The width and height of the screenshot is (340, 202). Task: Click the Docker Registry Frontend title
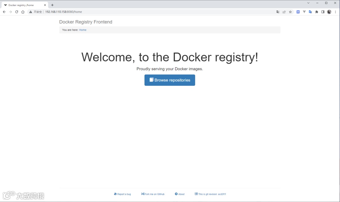86,22
